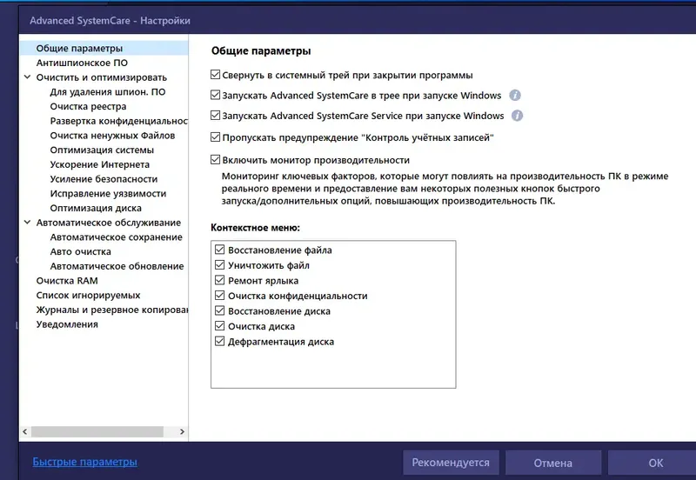Toggle 'Запускать Advanced SystemCare Service' checkbox
696x480 pixels.
point(215,116)
